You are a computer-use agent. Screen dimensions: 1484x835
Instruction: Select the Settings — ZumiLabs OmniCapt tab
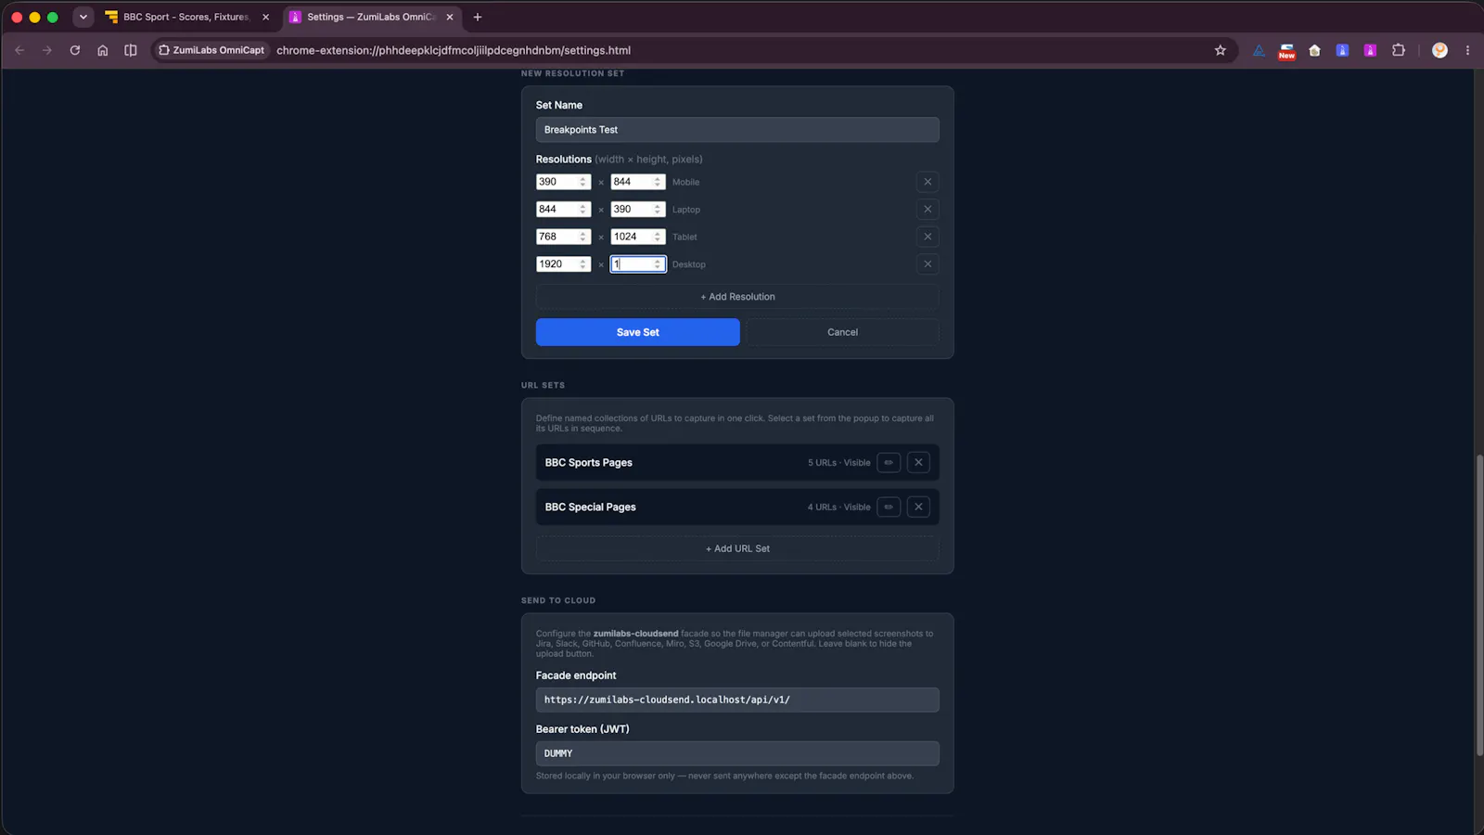(x=372, y=17)
